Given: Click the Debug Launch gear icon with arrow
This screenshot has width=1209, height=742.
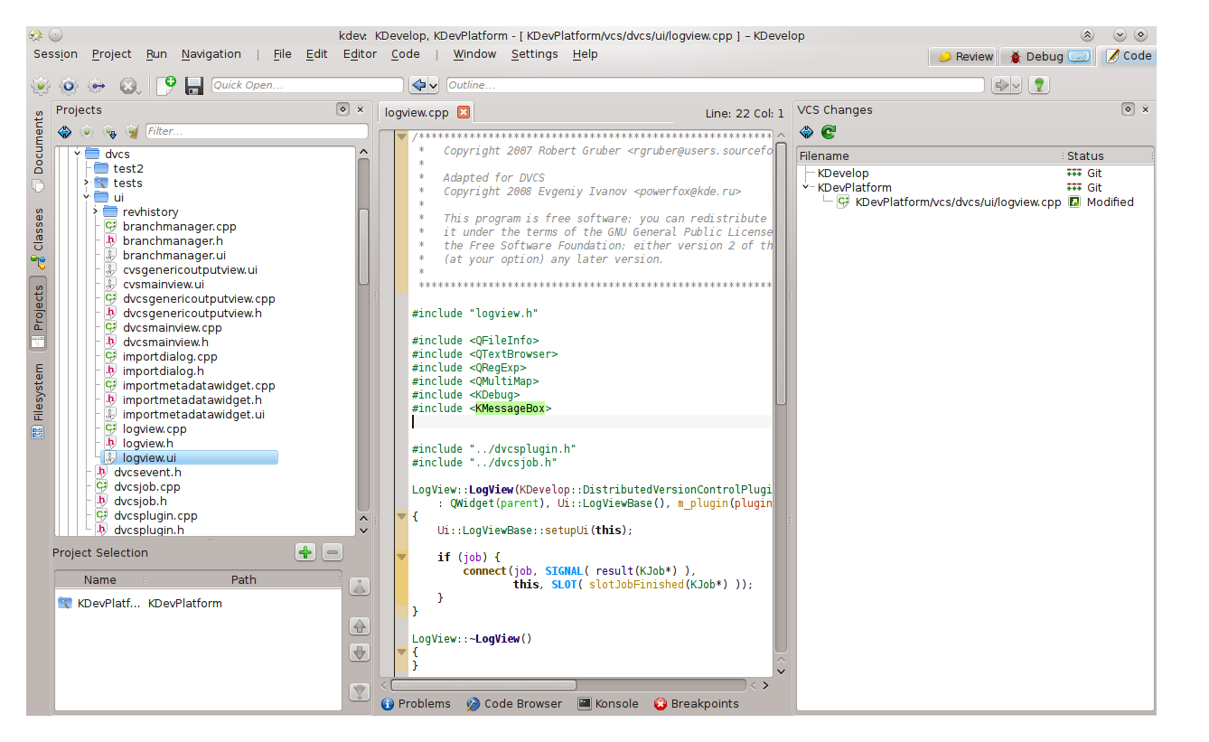Looking at the screenshot, I should click(x=98, y=86).
